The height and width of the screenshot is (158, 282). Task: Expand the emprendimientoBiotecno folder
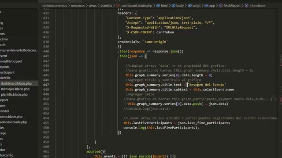click(x=19, y=50)
